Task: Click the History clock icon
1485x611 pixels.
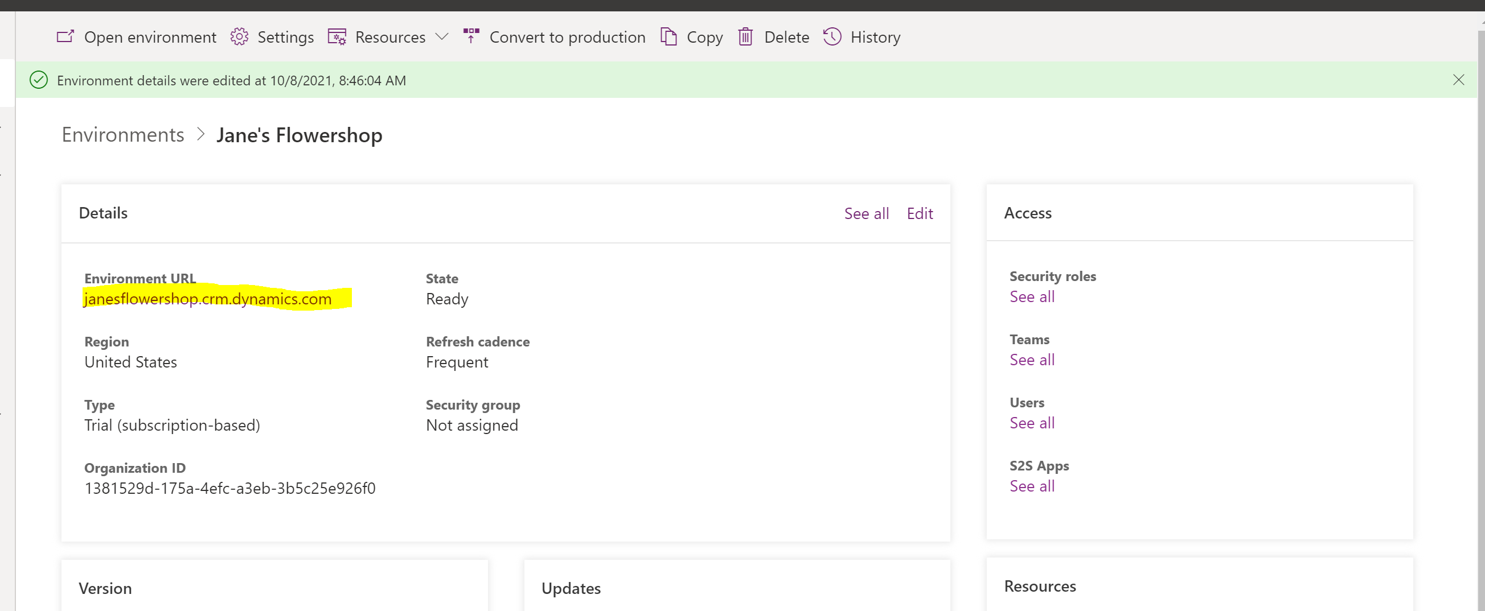Action: 832,37
